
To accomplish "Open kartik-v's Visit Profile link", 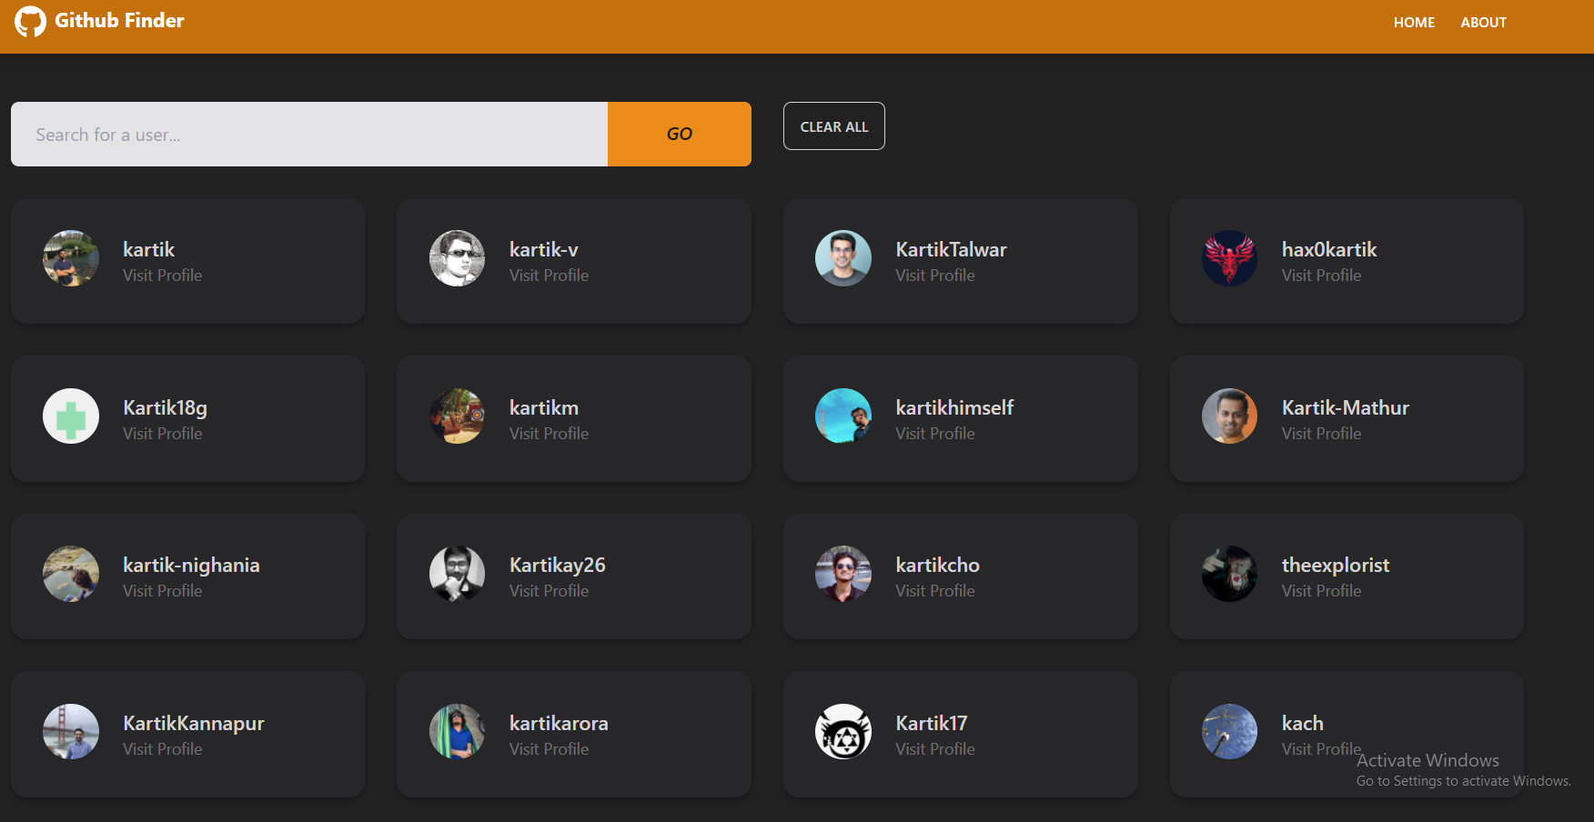I will pos(549,275).
